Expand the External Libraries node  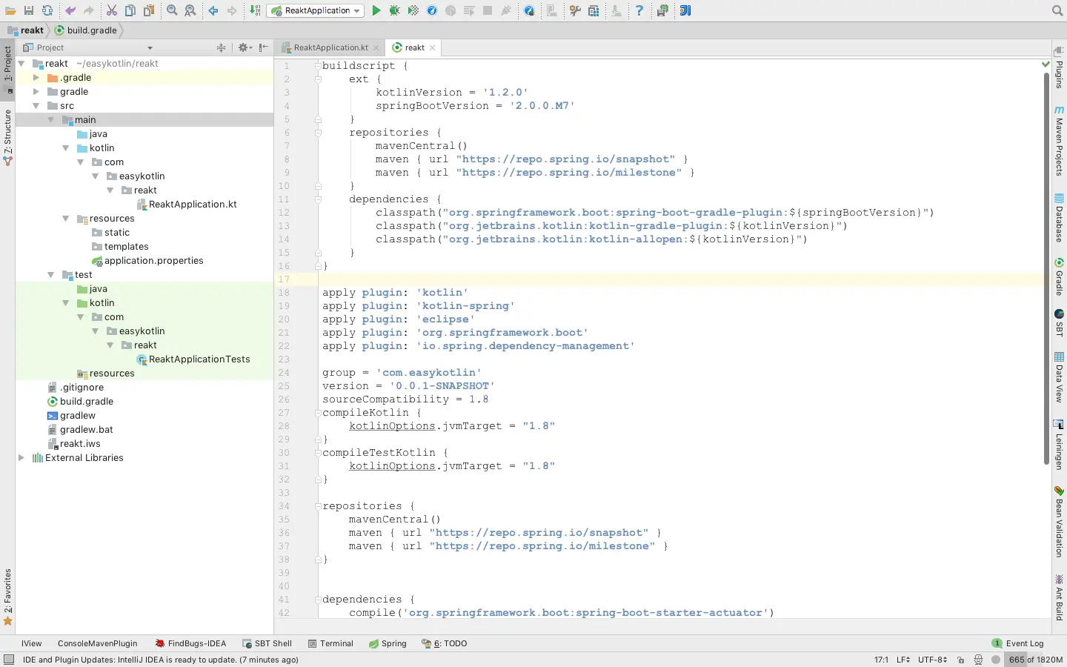click(x=21, y=458)
